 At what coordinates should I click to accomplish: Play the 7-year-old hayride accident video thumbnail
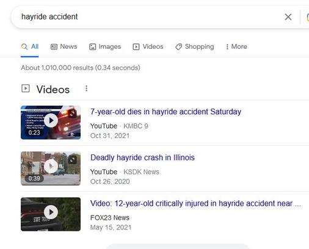51,122
